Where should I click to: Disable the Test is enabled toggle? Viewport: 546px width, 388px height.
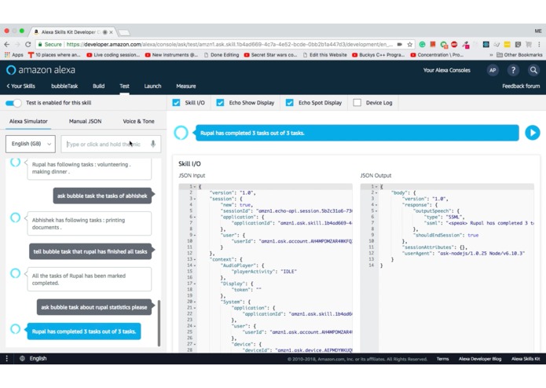(13, 103)
